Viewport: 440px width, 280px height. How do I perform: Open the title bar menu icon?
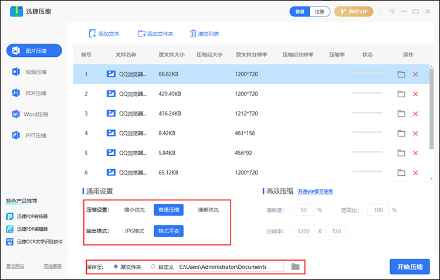[392, 12]
